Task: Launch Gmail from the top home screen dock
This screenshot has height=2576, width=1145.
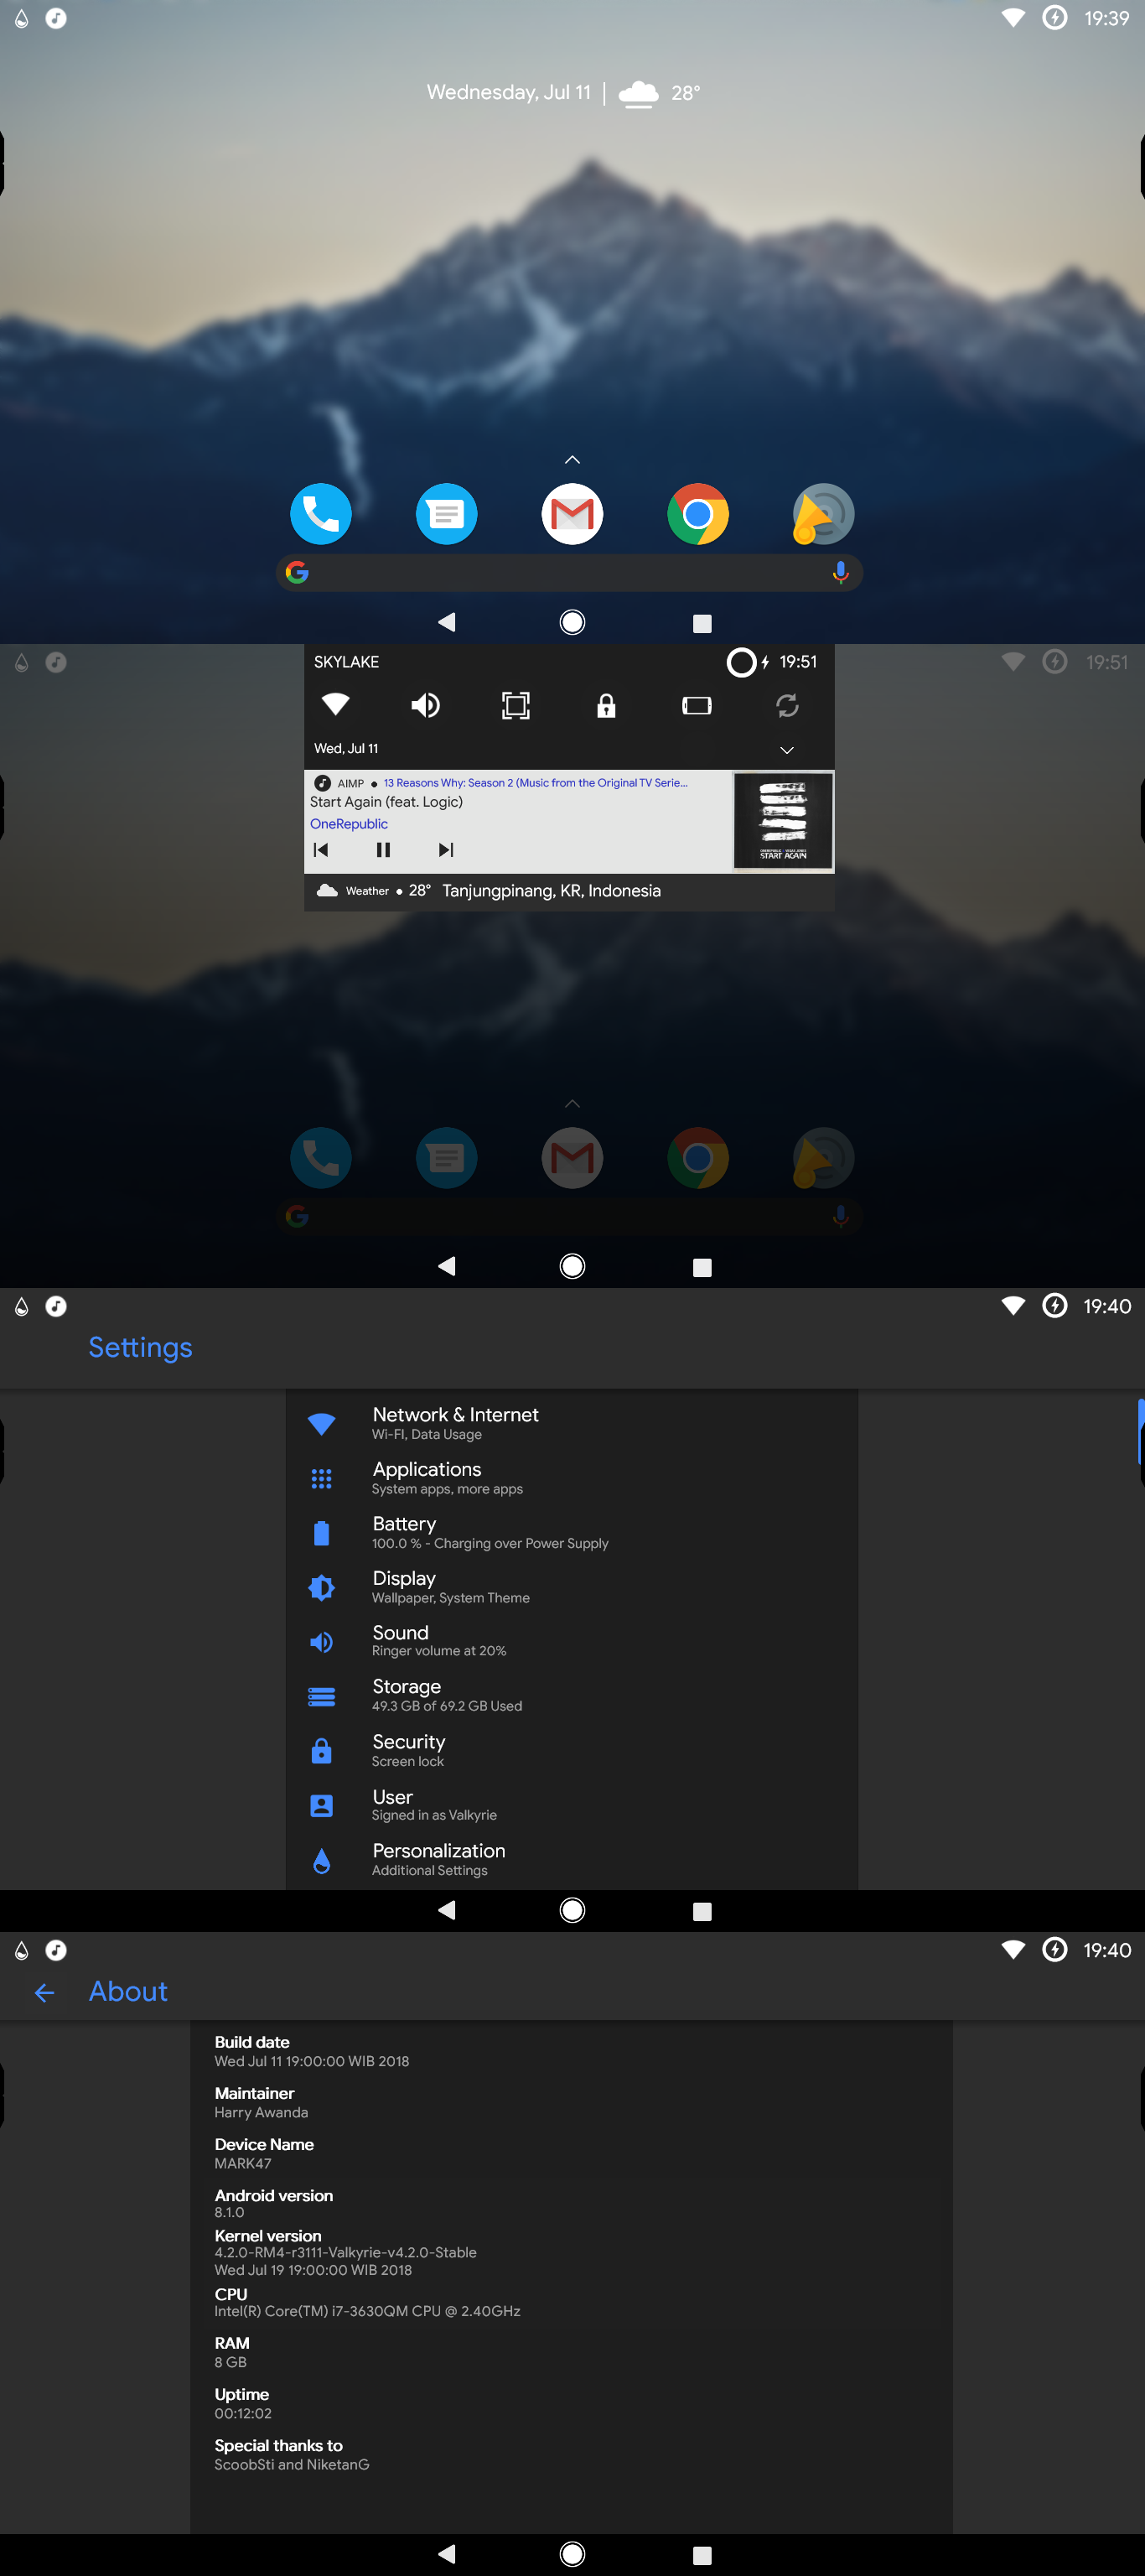Action: pos(572,514)
